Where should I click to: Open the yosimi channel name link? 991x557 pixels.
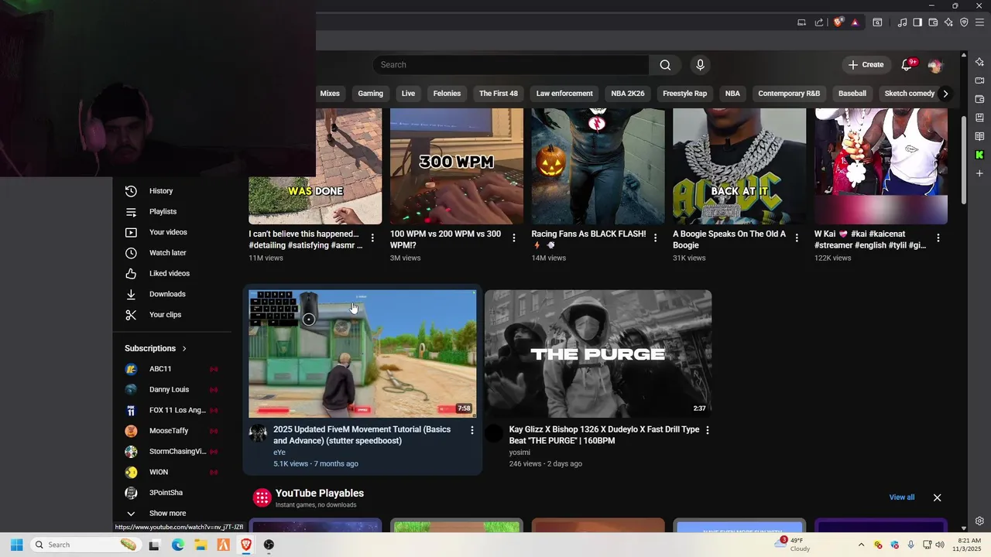pyautogui.click(x=520, y=453)
